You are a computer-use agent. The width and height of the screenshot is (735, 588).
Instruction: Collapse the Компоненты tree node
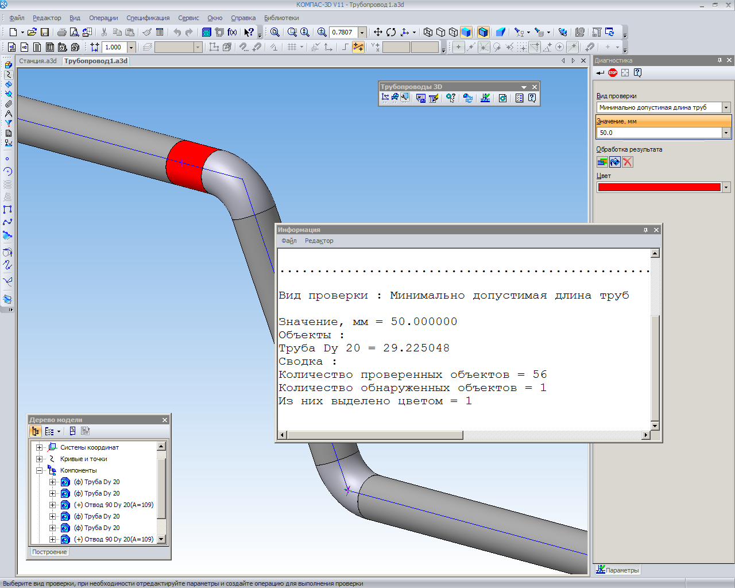click(39, 470)
